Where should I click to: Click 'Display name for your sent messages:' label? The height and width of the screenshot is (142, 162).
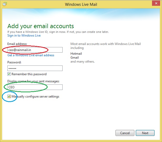(x=33, y=81)
